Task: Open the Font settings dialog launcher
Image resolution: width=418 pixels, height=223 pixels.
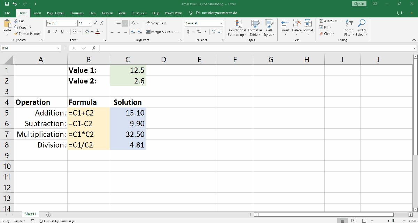Action: [105, 40]
